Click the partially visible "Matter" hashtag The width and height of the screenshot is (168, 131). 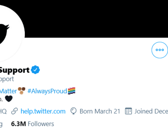[8, 91]
